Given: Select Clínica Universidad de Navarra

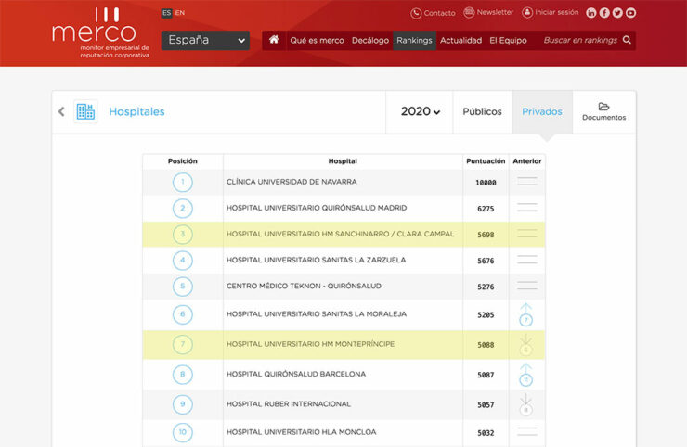Looking at the screenshot, I should (292, 182).
